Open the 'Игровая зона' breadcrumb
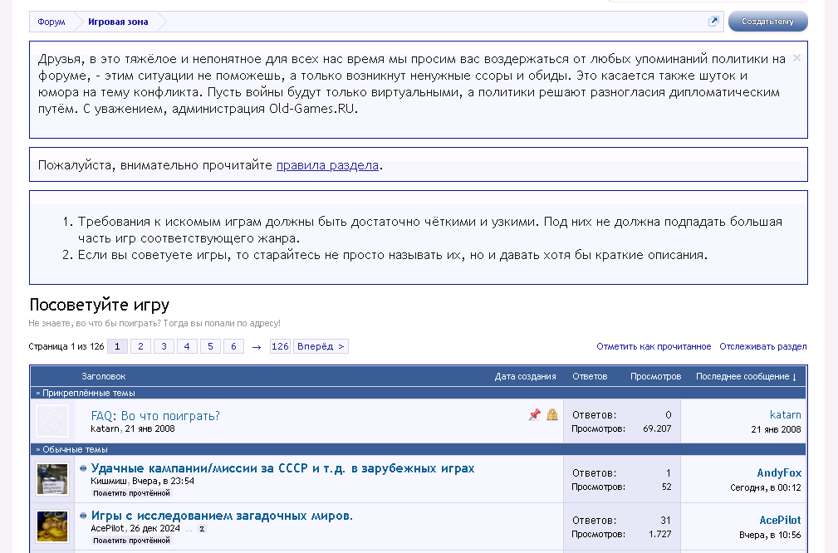The image size is (838, 553). click(x=118, y=22)
